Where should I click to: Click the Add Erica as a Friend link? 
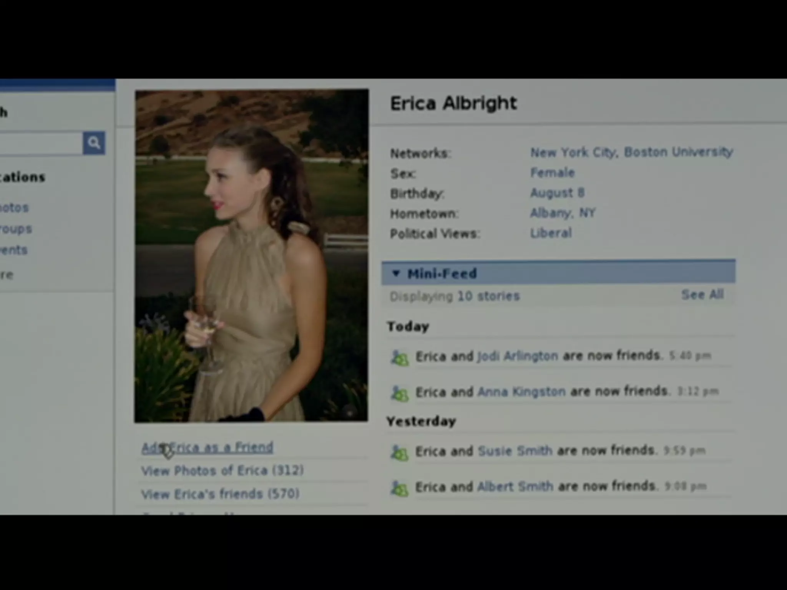(208, 448)
